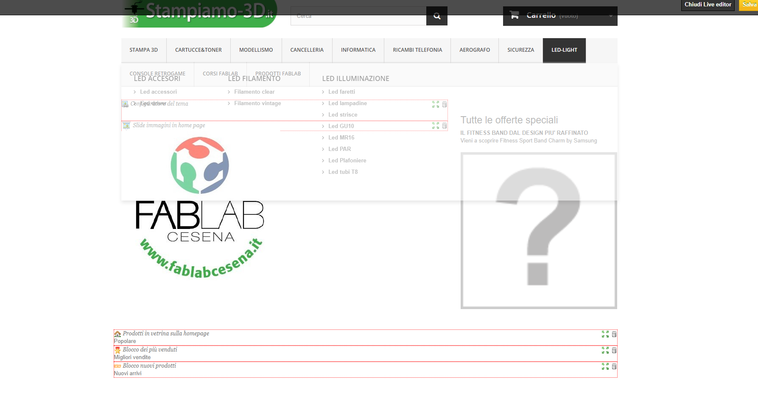Select the LED-LIGHT menu item

coord(564,50)
